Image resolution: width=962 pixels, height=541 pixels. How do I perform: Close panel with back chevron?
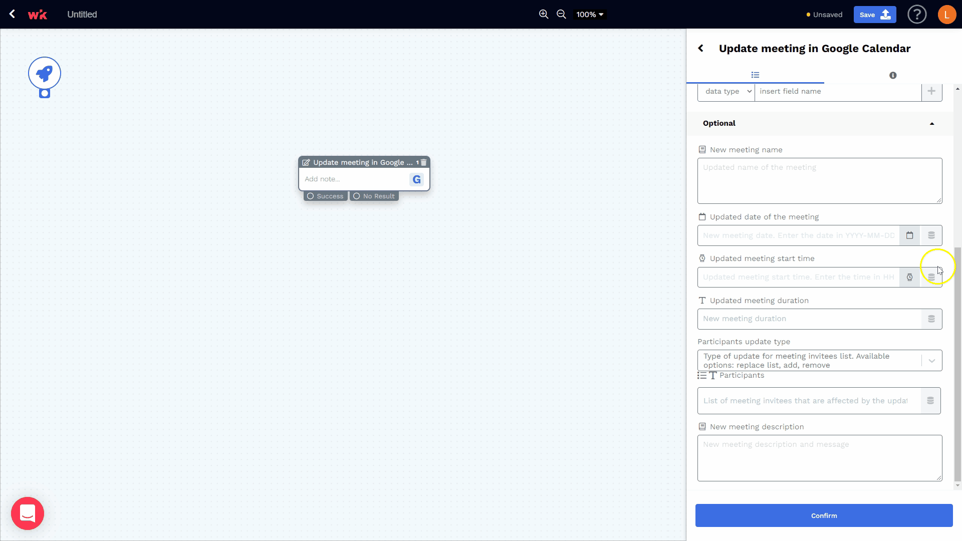[x=701, y=49]
